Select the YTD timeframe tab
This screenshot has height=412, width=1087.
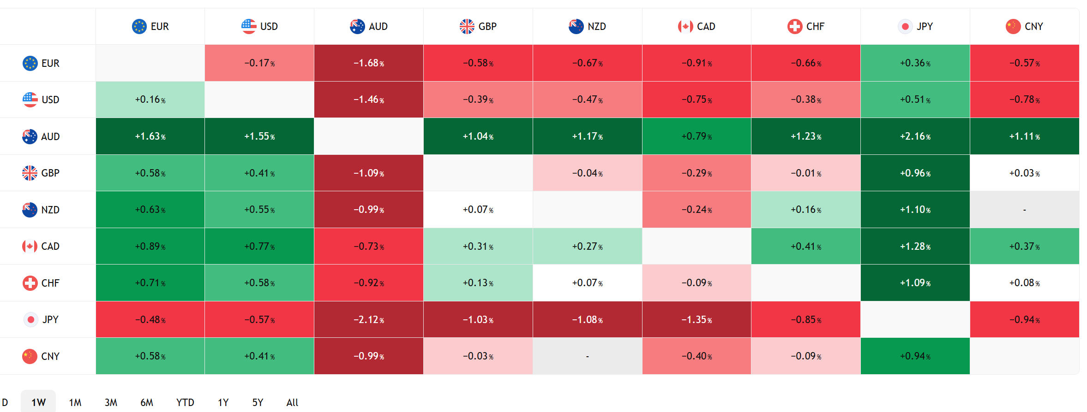click(185, 402)
